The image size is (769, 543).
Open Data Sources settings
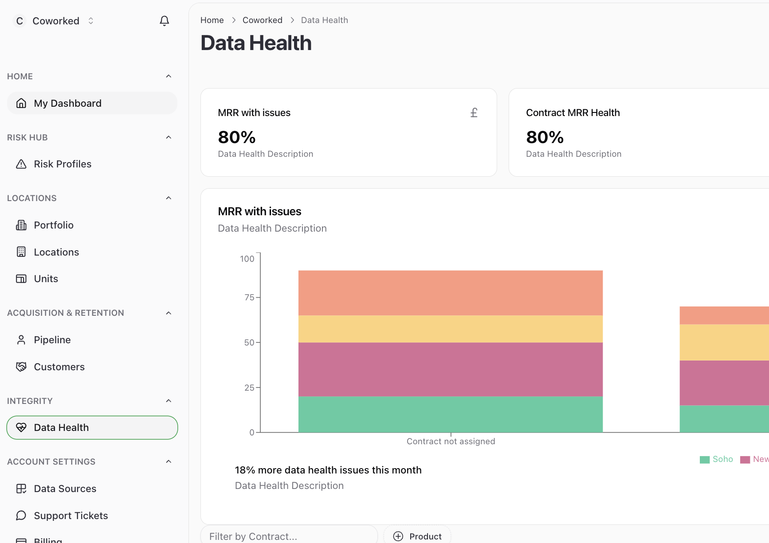click(65, 489)
